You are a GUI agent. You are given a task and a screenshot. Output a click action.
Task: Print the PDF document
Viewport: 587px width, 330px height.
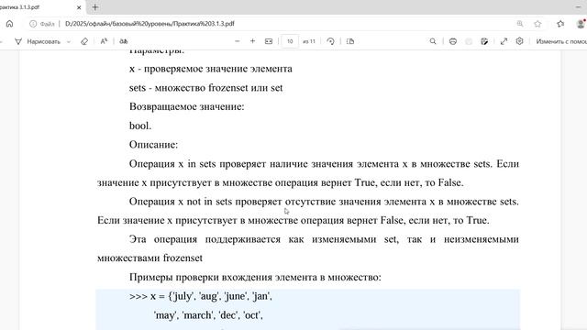coord(453,41)
